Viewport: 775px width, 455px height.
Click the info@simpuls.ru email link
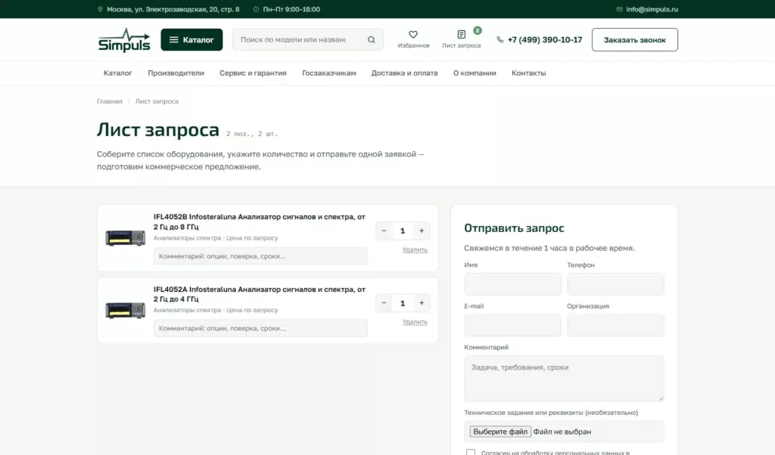652,9
